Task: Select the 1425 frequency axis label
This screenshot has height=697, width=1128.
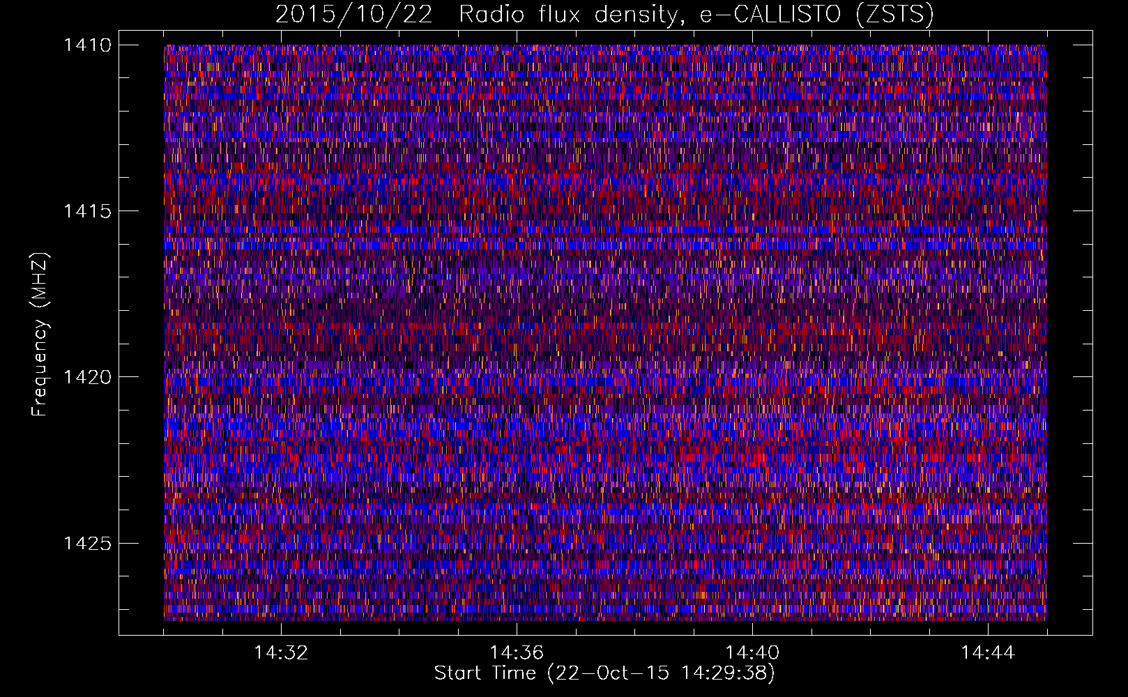Action: [x=87, y=543]
